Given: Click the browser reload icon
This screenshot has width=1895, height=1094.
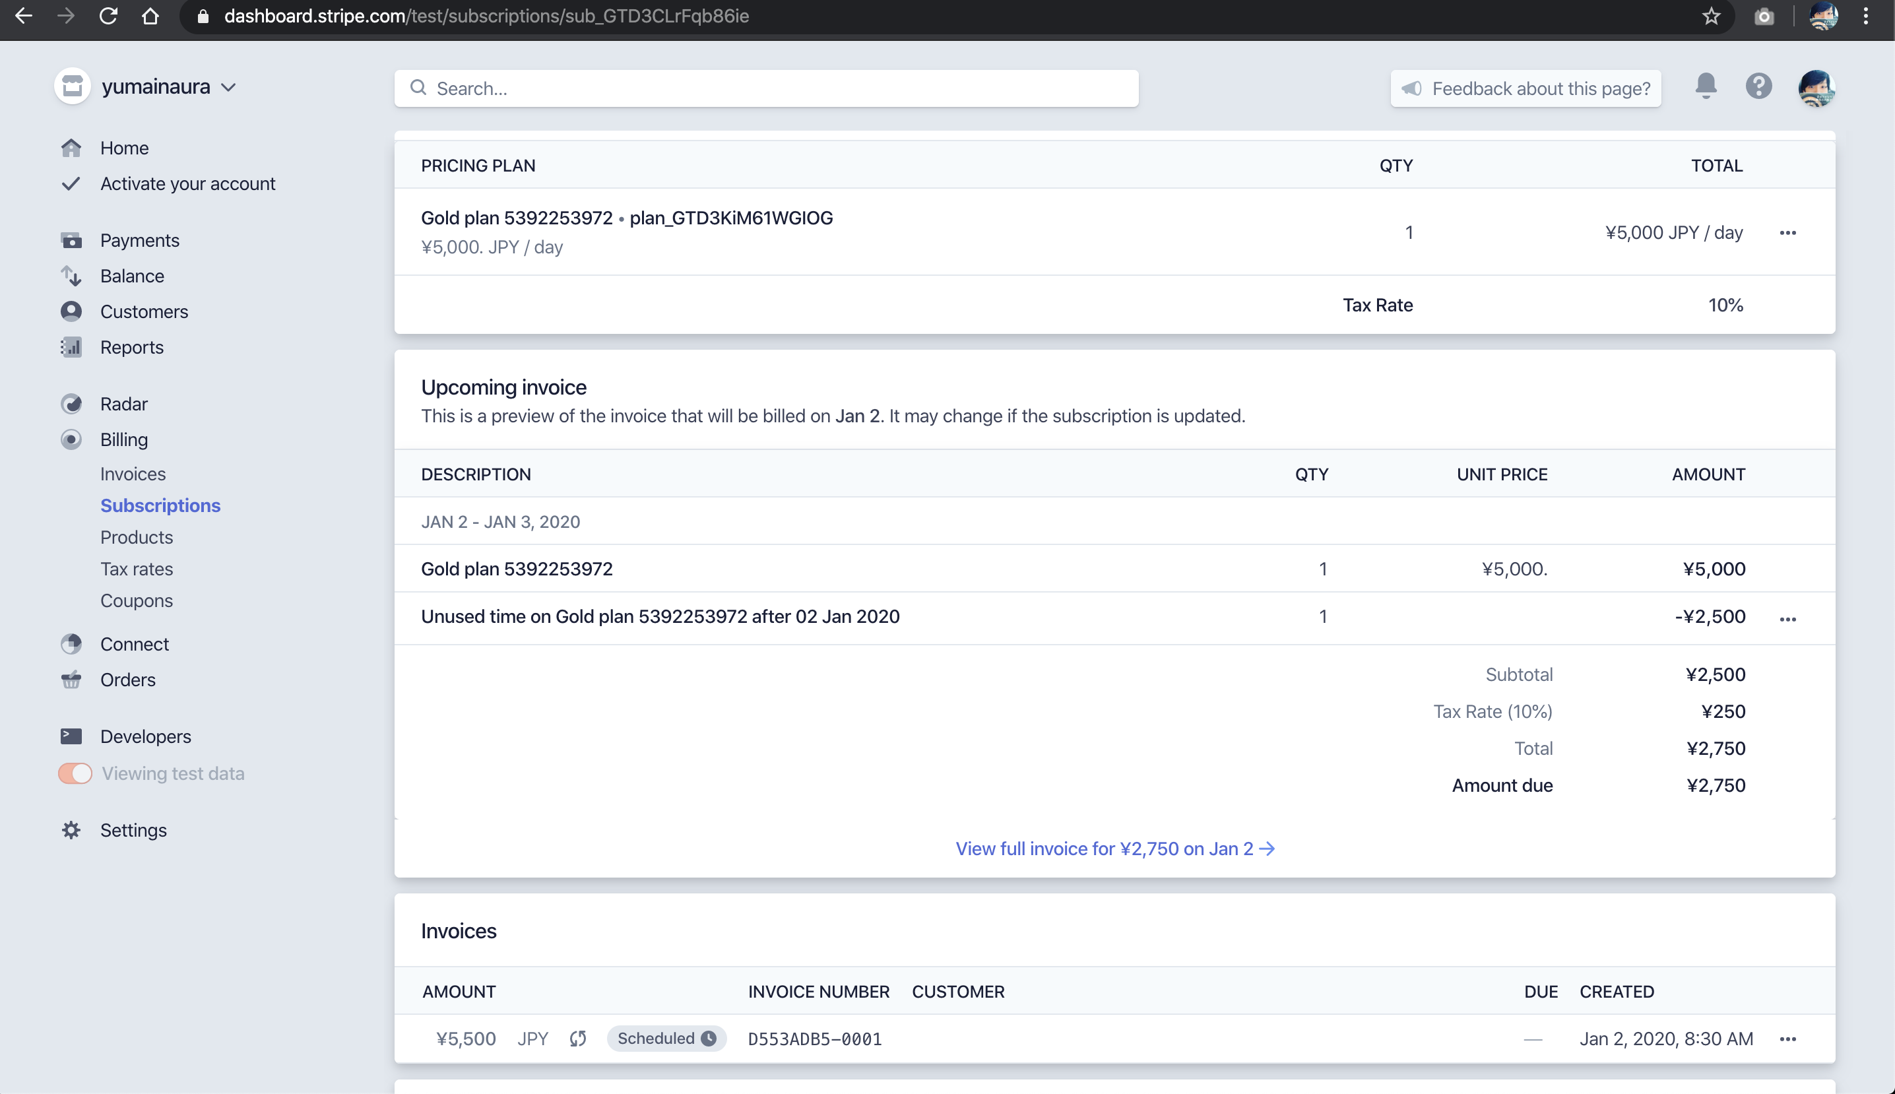Looking at the screenshot, I should point(108,16).
